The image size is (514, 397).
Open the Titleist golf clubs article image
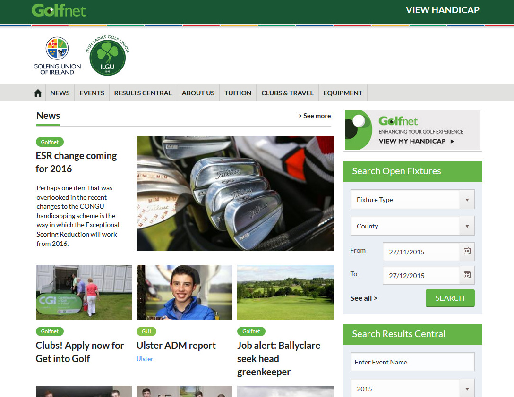coord(235,194)
